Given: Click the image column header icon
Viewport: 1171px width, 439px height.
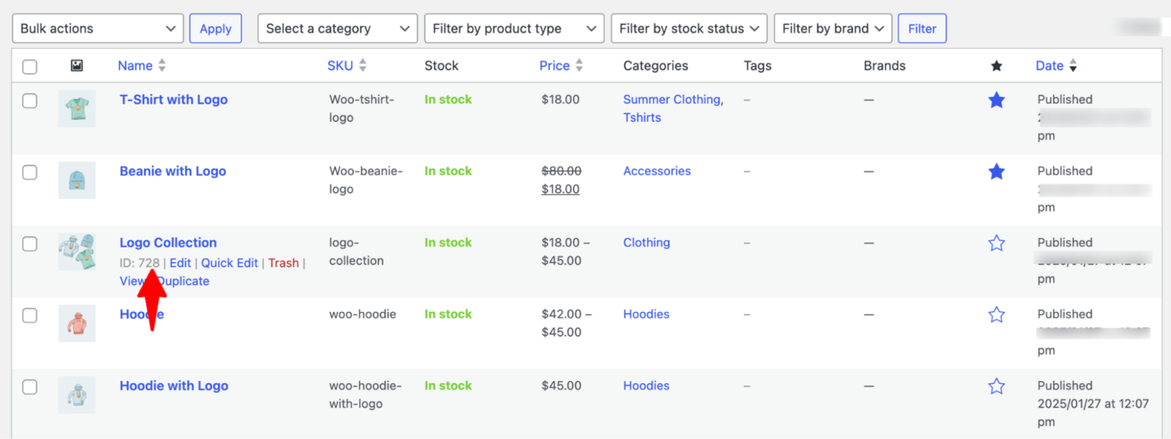Looking at the screenshot, I should (76, 66).
